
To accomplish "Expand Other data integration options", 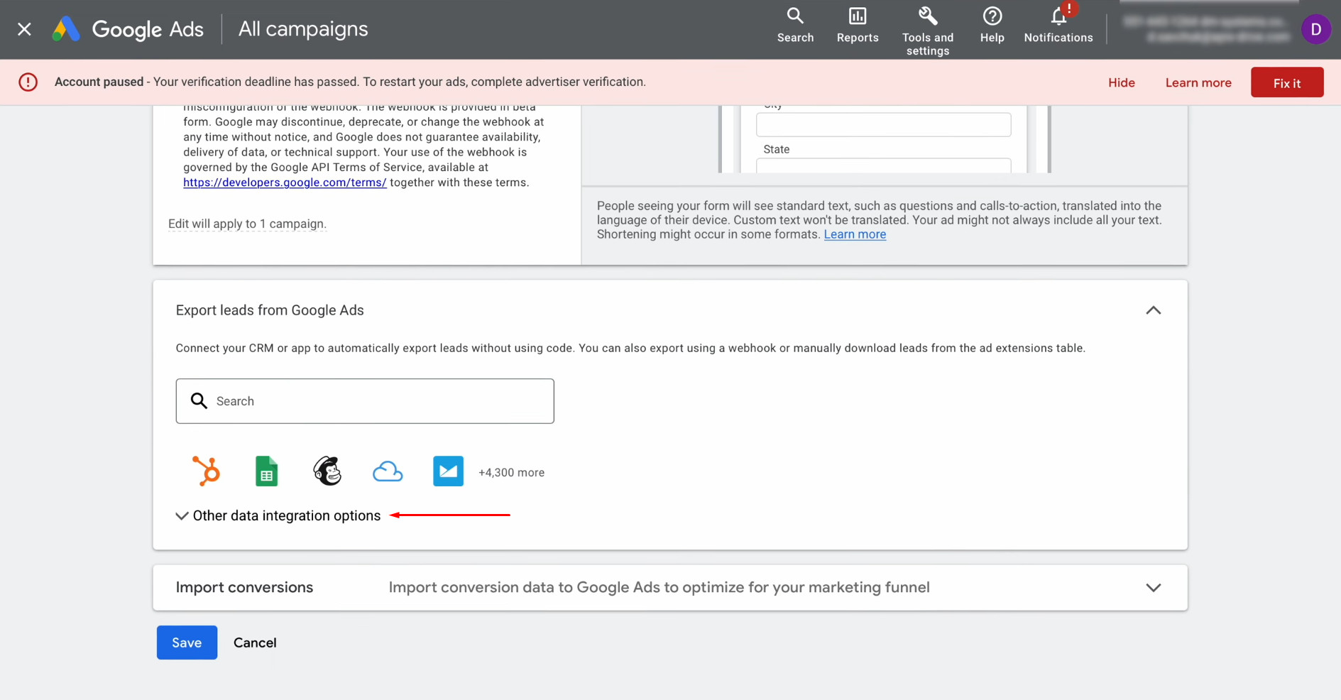I will (x=278, y=516).
